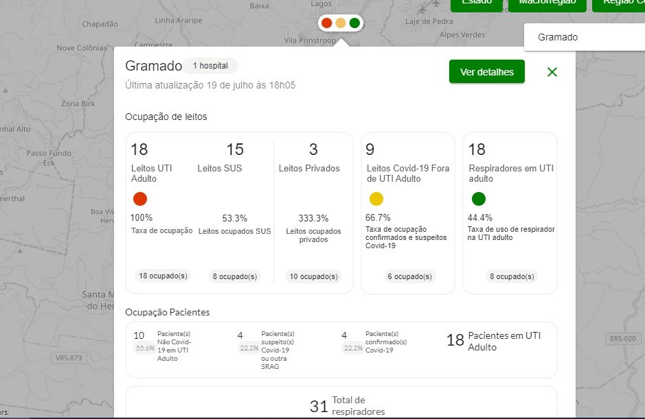Click the orange dot in the map marker

pyautogui.click(x=341, y=23)
